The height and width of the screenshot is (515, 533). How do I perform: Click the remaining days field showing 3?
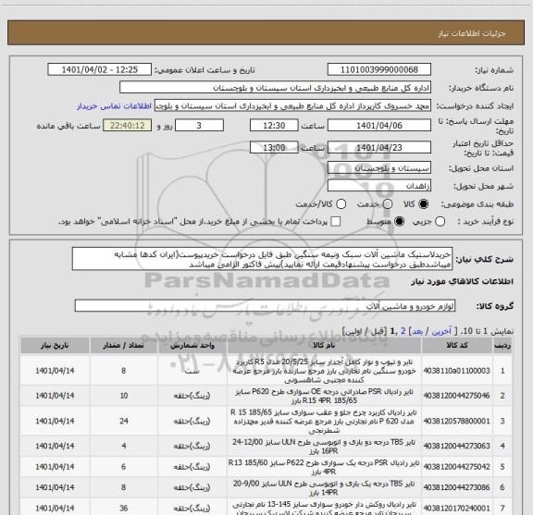pos(199,126)
